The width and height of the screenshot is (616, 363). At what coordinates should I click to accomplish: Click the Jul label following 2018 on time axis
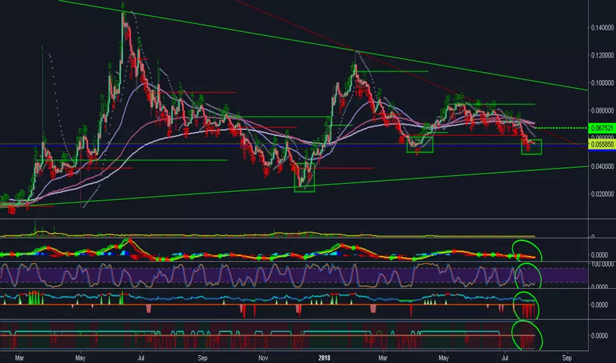[505, 358]
